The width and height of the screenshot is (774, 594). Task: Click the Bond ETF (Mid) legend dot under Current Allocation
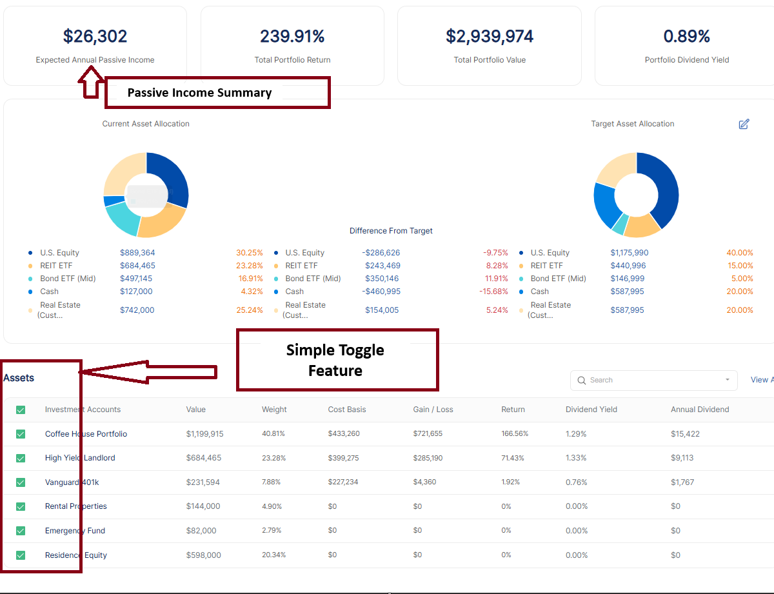click(30, 279)
